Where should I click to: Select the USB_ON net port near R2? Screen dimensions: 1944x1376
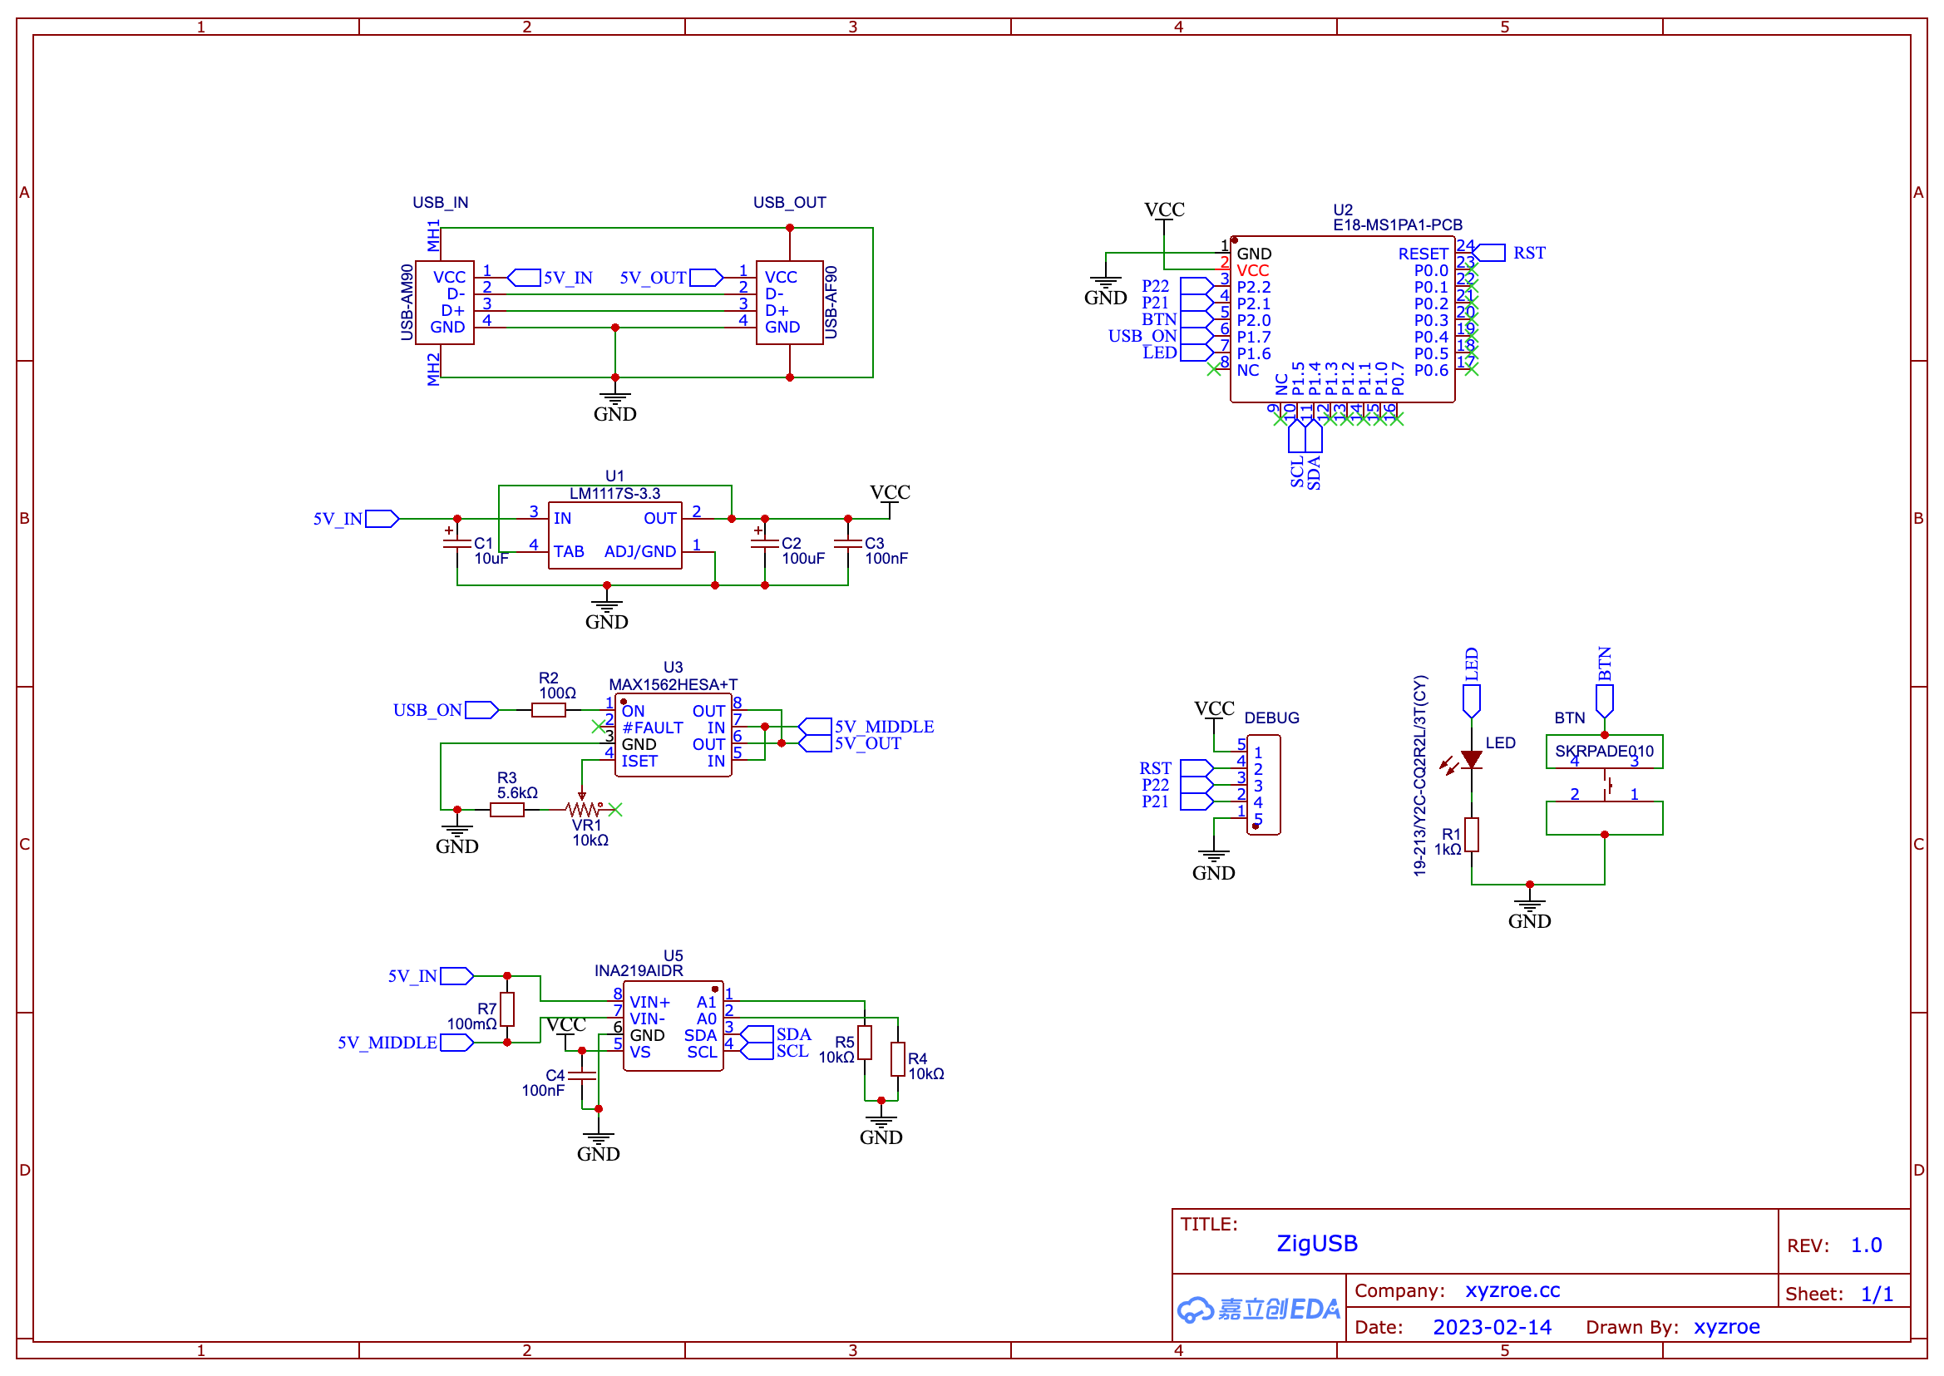coord(481,710)
